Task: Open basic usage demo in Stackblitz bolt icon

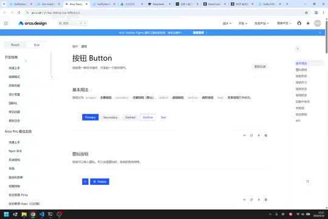Action: click(259, 136)
